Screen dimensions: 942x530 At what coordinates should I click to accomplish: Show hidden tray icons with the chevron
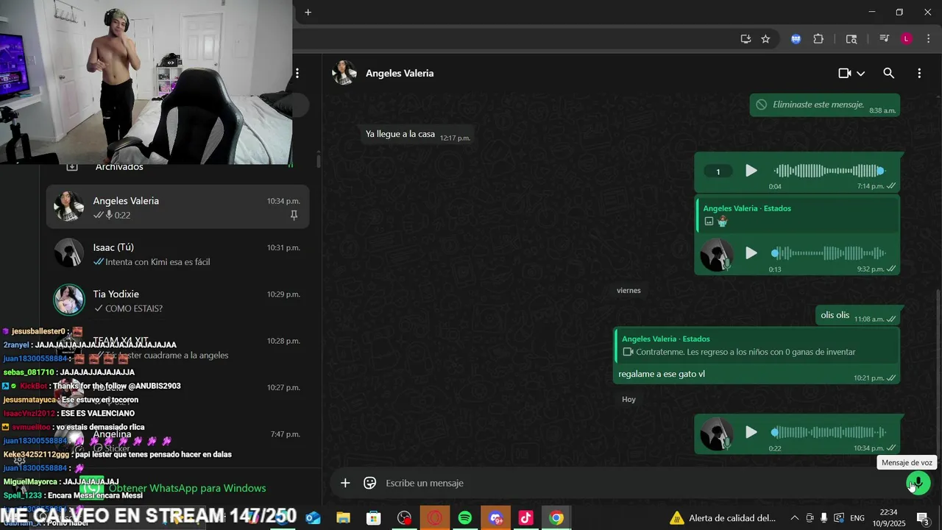pyautogui.click(x=794, y=518)
